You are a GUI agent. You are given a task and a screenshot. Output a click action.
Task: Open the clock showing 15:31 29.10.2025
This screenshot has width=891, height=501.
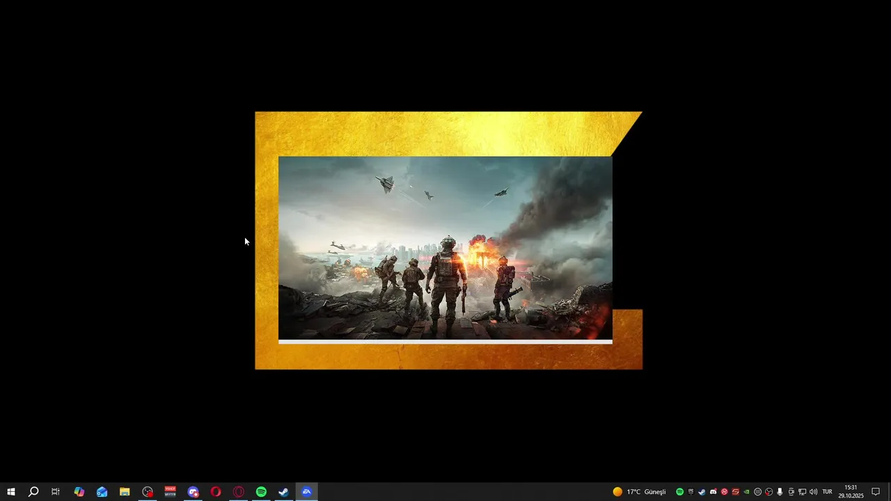click(851, 492)
